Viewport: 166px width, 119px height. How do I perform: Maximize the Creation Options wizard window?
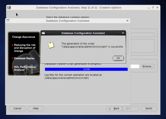pyautogui.click(x=153, y=7)
